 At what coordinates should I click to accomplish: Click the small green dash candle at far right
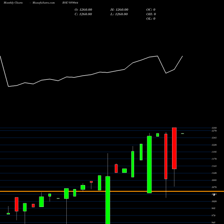182,134
